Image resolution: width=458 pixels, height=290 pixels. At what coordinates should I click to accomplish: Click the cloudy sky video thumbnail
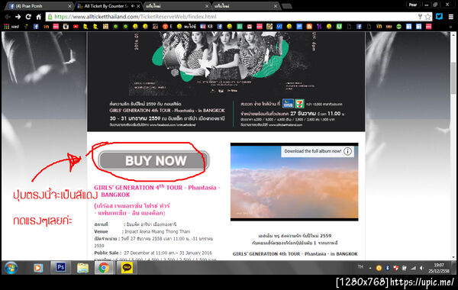pyautogui.click(x=294, y=182)
